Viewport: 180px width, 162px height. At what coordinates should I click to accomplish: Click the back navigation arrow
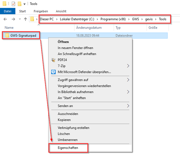coord(5,19)
